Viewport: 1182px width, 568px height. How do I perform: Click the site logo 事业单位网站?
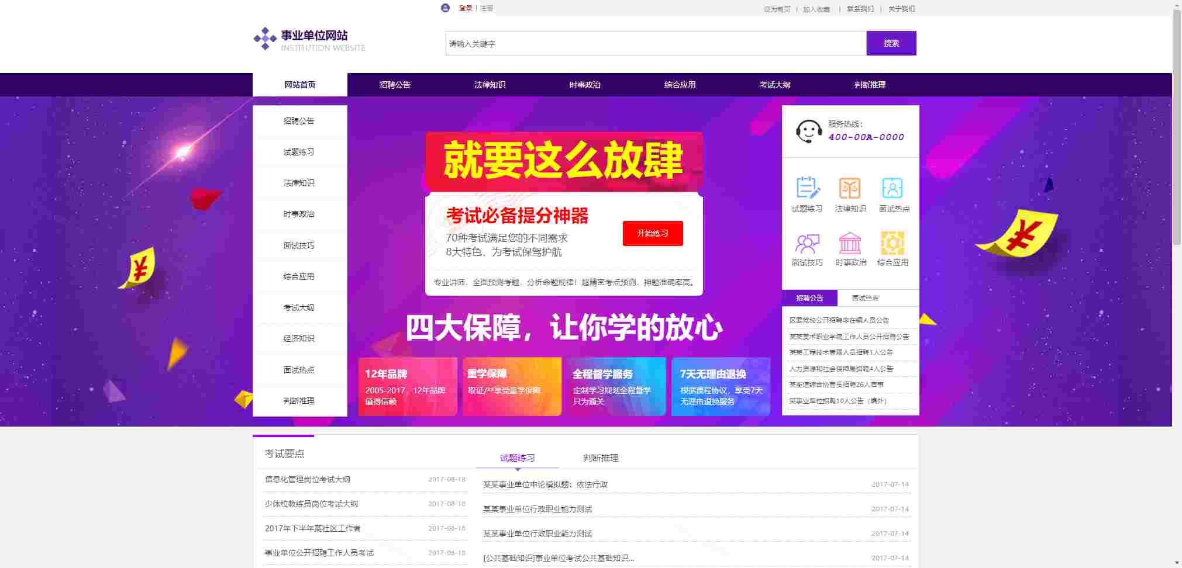click(309, 40)
